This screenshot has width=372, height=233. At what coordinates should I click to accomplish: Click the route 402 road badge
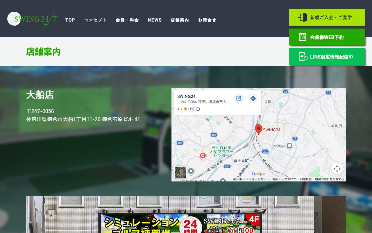tap(214, 135)
